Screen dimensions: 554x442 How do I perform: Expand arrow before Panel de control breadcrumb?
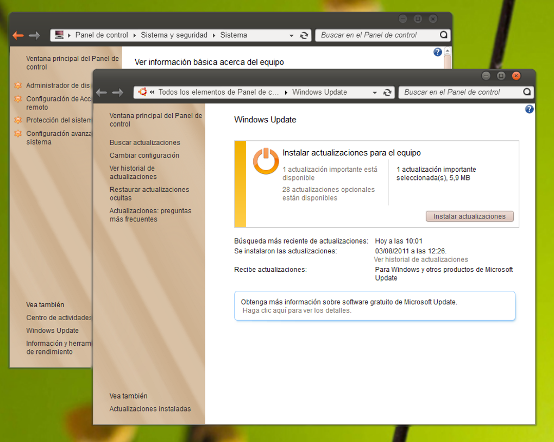pos(70,35)
